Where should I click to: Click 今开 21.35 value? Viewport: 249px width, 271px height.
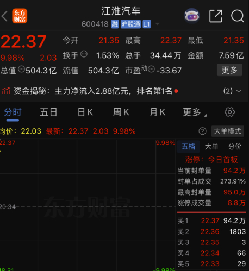pos(109,41)
